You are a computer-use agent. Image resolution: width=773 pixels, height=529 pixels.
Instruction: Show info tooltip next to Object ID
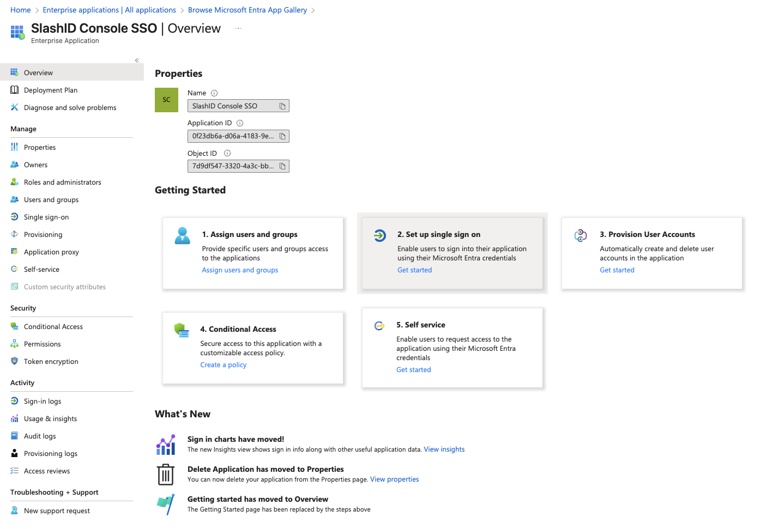(227, 154)
